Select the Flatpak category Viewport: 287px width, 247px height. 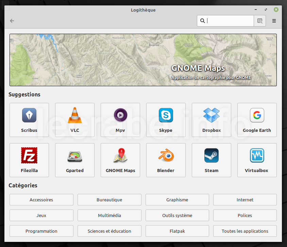point(177,231)
